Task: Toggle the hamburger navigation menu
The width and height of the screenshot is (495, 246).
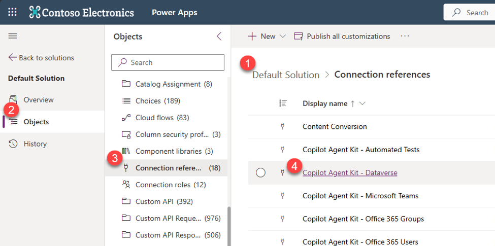Action: [x=13, y=37]
